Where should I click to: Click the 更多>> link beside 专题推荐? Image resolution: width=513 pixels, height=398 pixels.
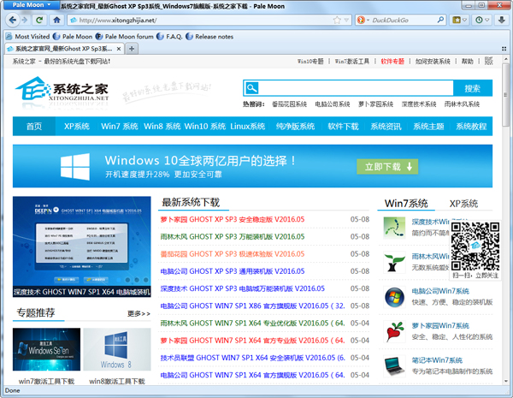click(x=139, y=314)
